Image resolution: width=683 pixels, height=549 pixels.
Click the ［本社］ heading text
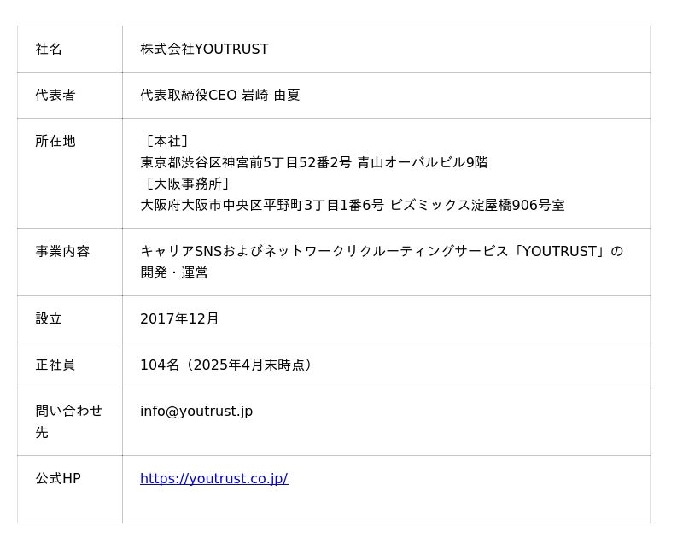(166, 142)
